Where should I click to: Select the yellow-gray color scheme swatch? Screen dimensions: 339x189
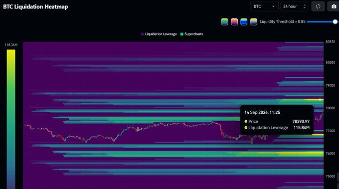[253, 21]
